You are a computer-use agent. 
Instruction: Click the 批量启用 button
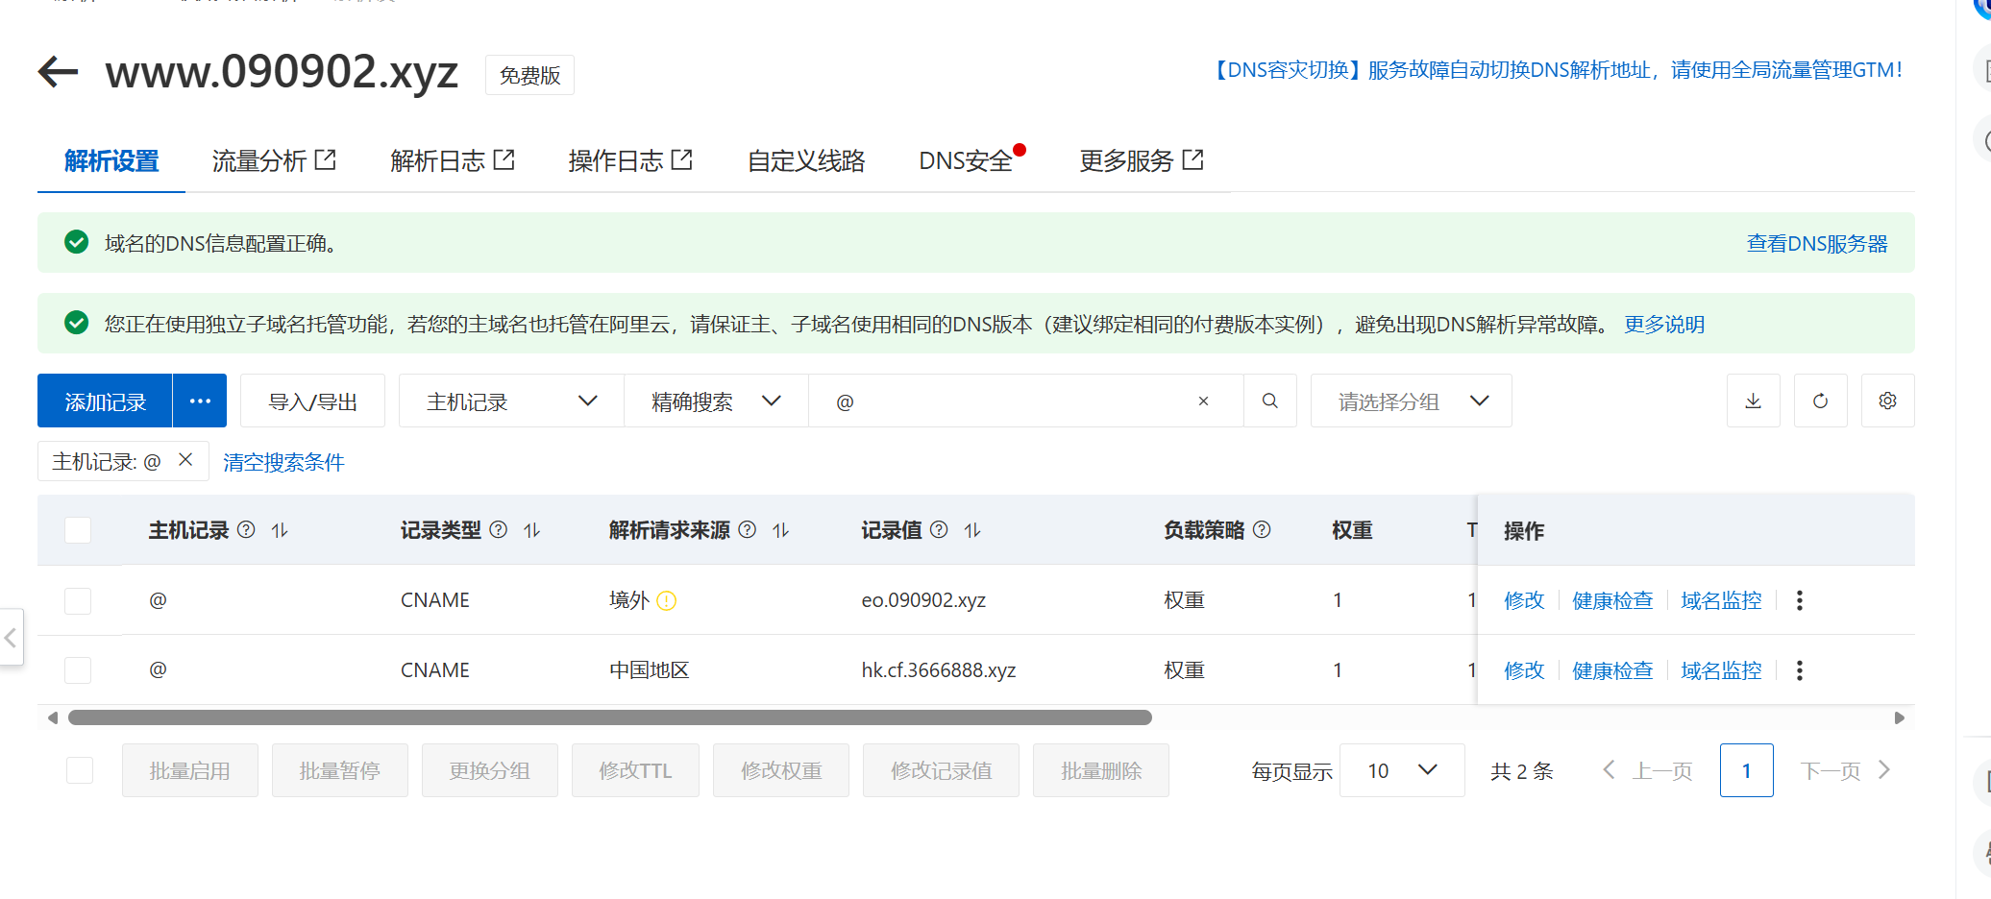click(x=190, y=770)
